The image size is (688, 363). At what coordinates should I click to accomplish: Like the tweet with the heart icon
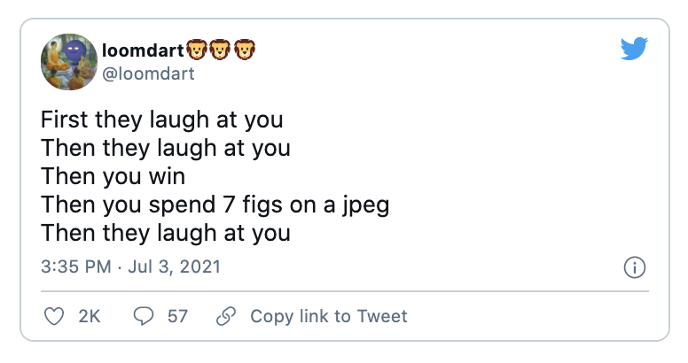coord(55,316)
